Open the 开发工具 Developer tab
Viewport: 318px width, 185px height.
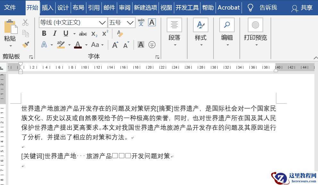[187, 8]
